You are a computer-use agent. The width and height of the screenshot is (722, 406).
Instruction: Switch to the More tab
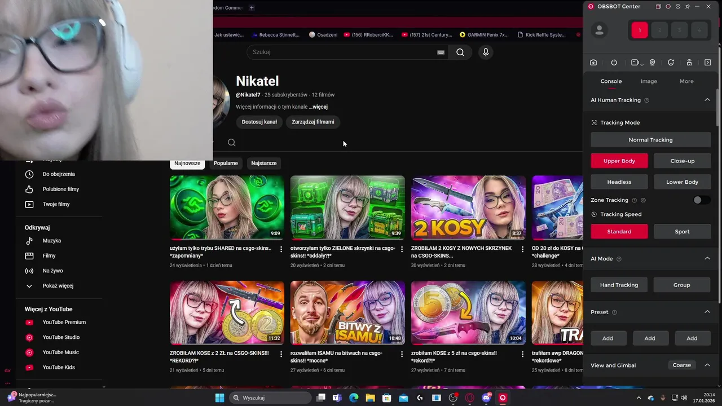[x=686, y=81]
